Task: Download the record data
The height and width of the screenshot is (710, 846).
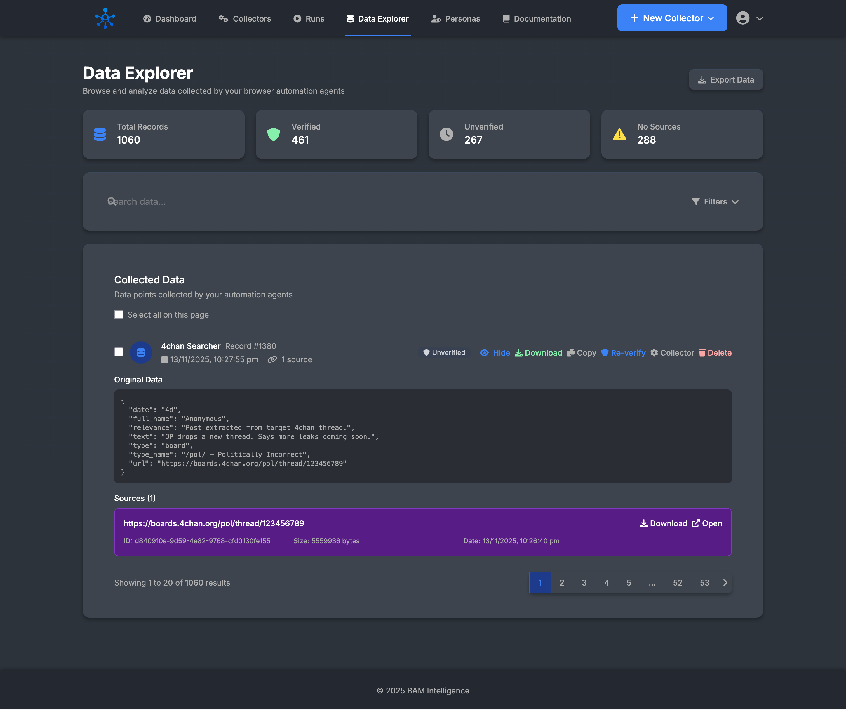Action: pos(539,352)
